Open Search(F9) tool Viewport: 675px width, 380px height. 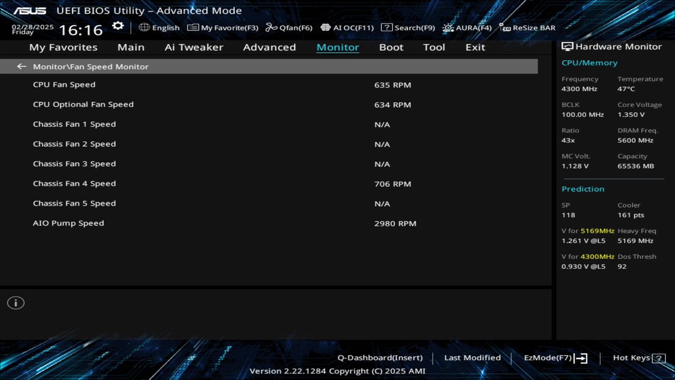(x=408, y=27)
